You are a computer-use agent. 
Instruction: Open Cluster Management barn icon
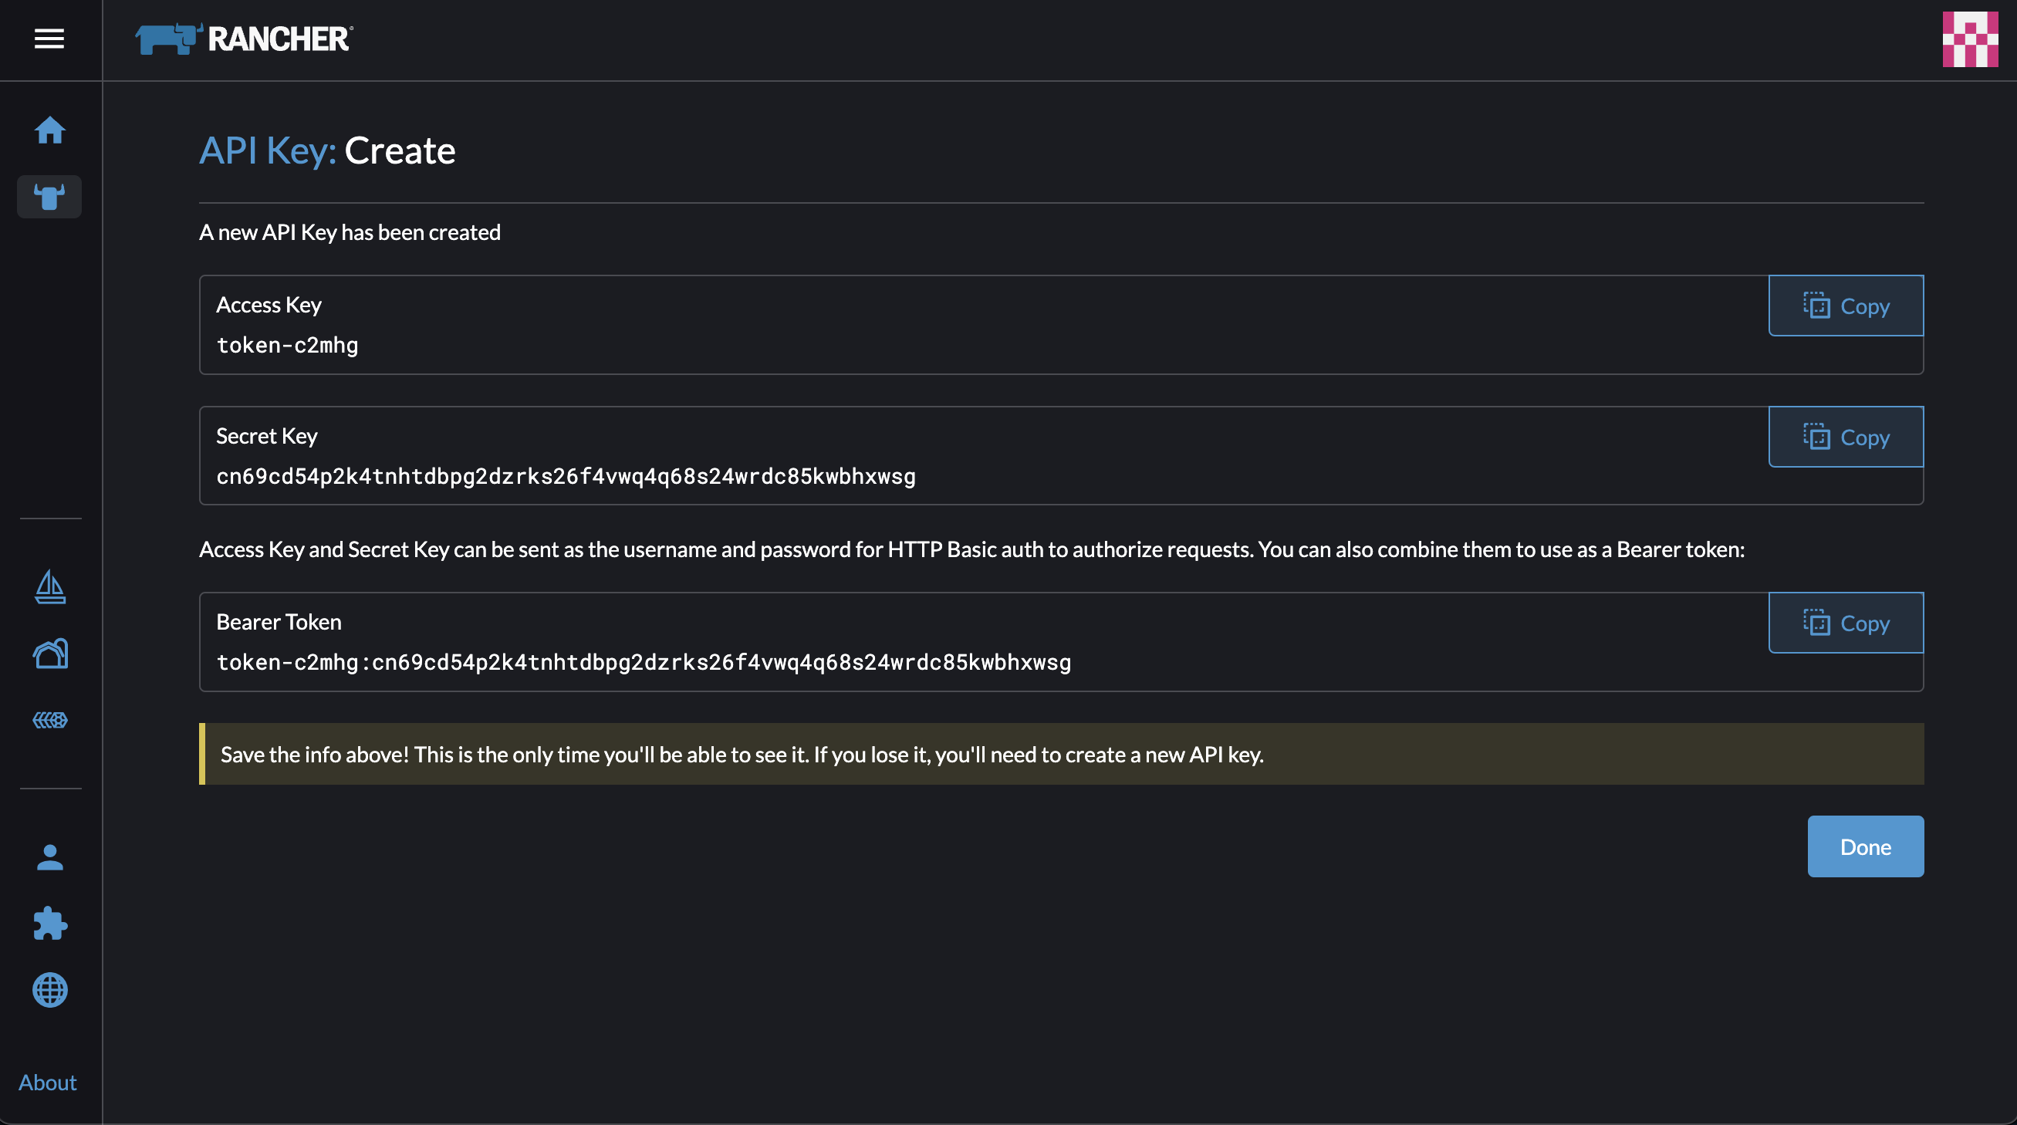click(x=50, y=654)
